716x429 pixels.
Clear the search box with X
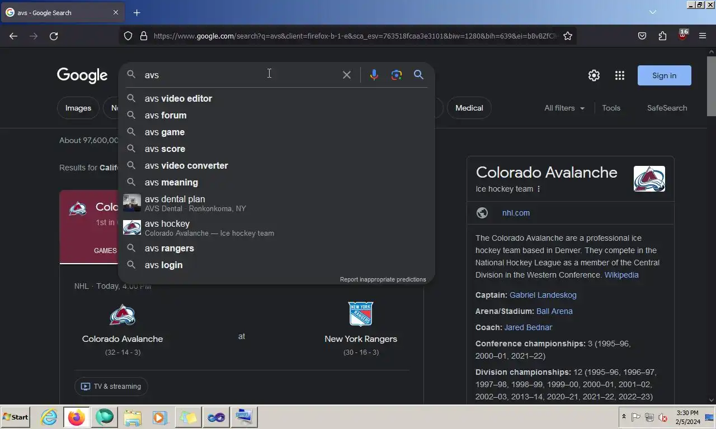pos(347,75)
